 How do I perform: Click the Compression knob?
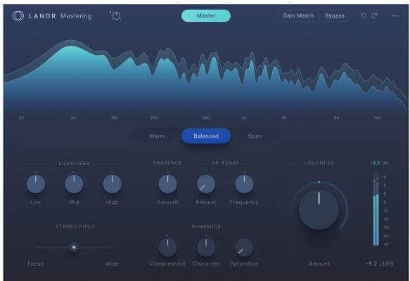pyautogui.click(x=167, y=247)
